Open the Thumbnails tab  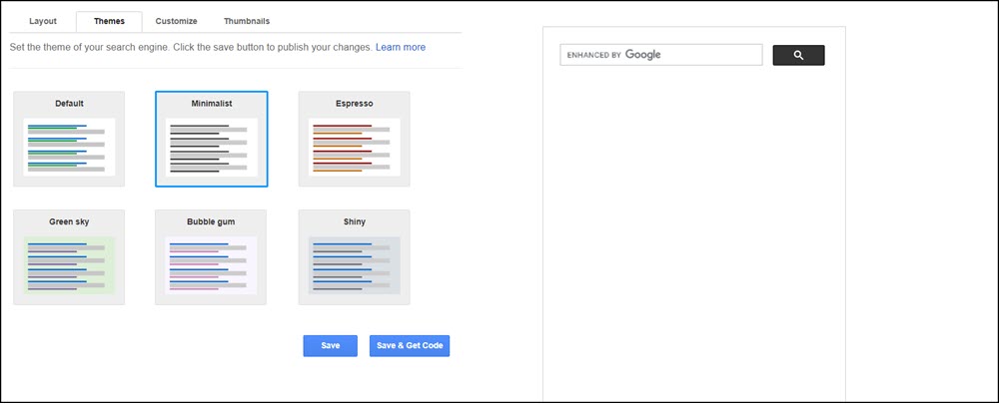pos(247,21)
